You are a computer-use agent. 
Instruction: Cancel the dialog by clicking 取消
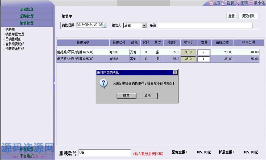coord(148,96)
